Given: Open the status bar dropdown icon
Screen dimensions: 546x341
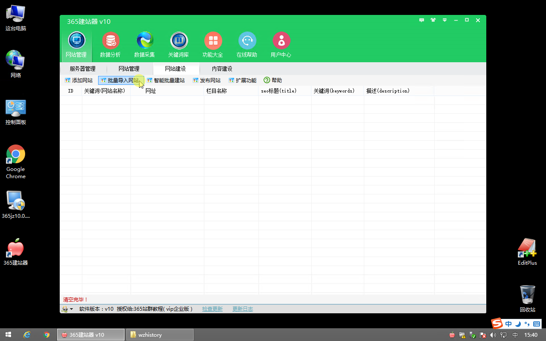Looking at the screenshot, I should pyautogui.click(x=67, y=309).
